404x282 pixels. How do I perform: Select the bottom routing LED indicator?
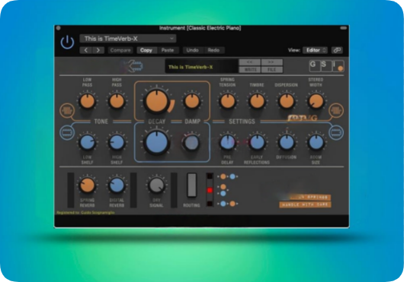(x=210, y=204)
